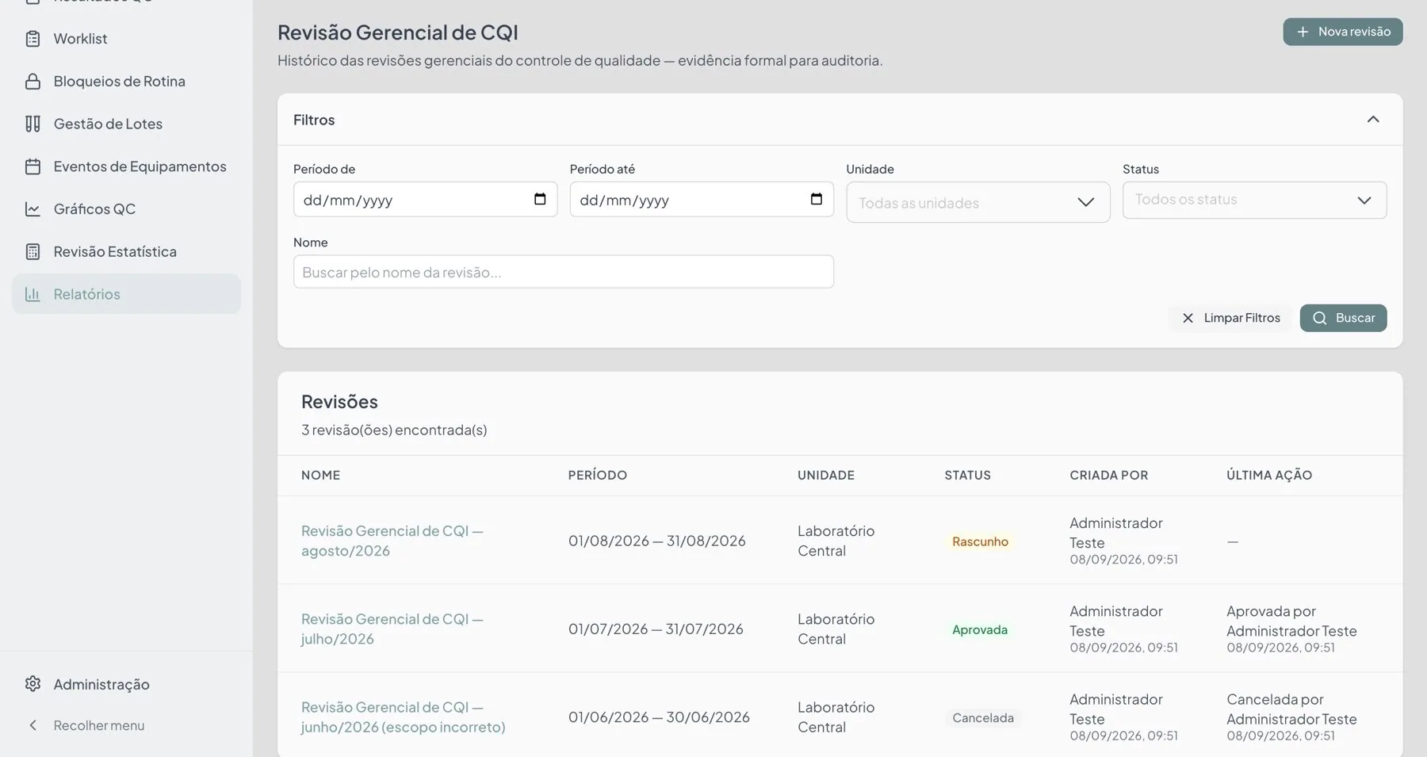Collapse sidebar with Recolher menu
The image size is (1427, 757).
pos(87,725)
